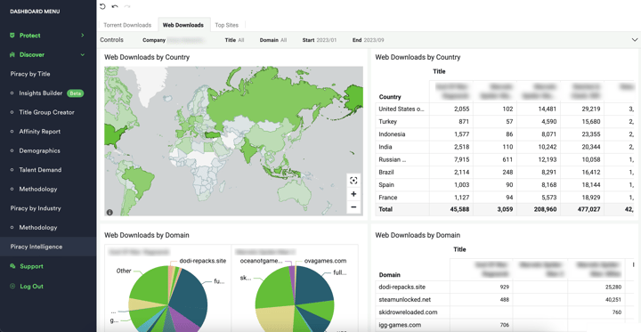The height and width of the screenshot is (332, 641).
Task: Open the Top Sites tab
Action: click(x=226, y=25)
